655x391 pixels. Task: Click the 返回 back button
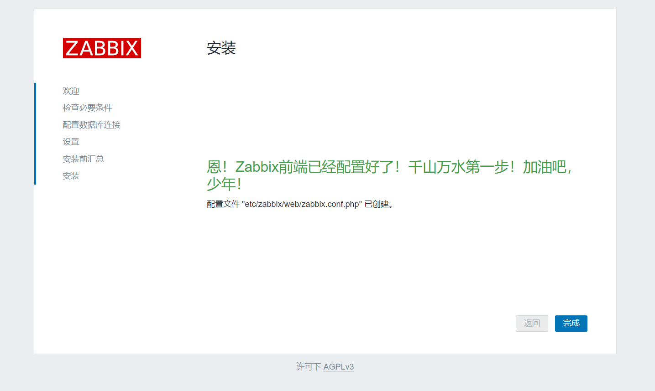pos(532,324)
